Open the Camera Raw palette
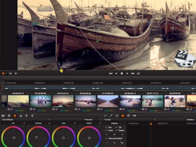The image size is (196, 147). point(3,116)
